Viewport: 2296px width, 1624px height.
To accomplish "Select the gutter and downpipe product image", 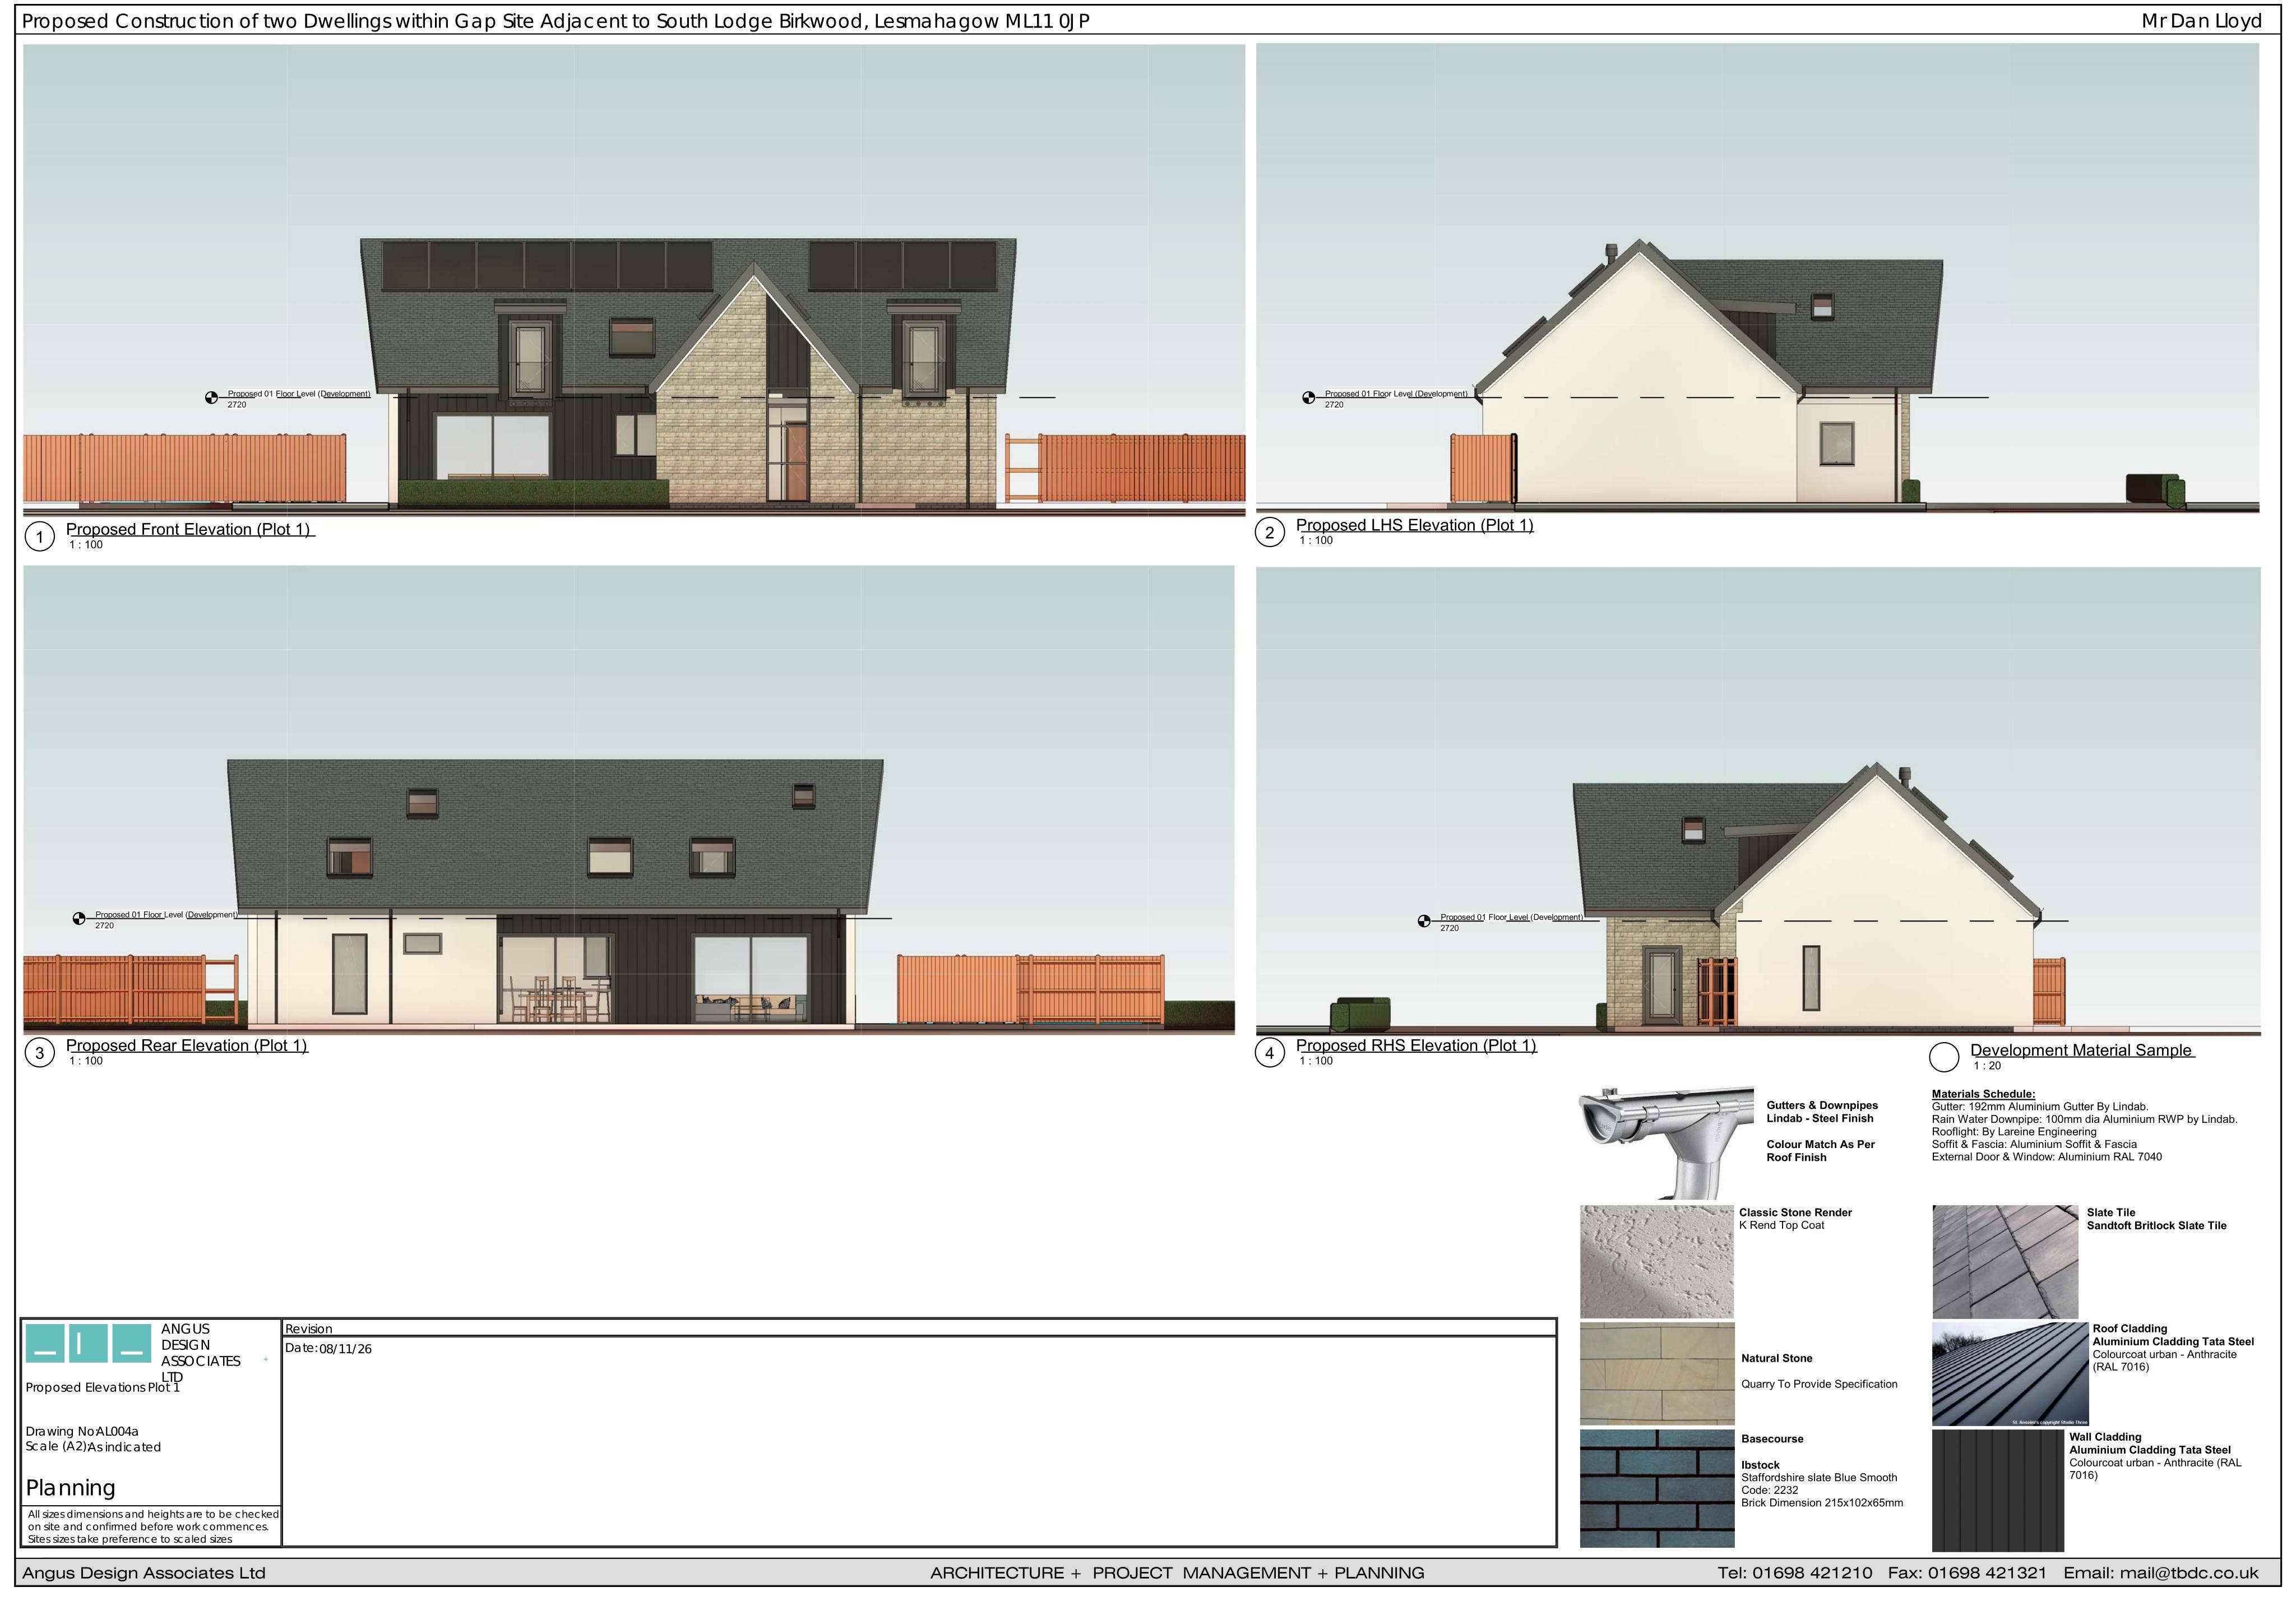I will [x=1666, y=1143].
